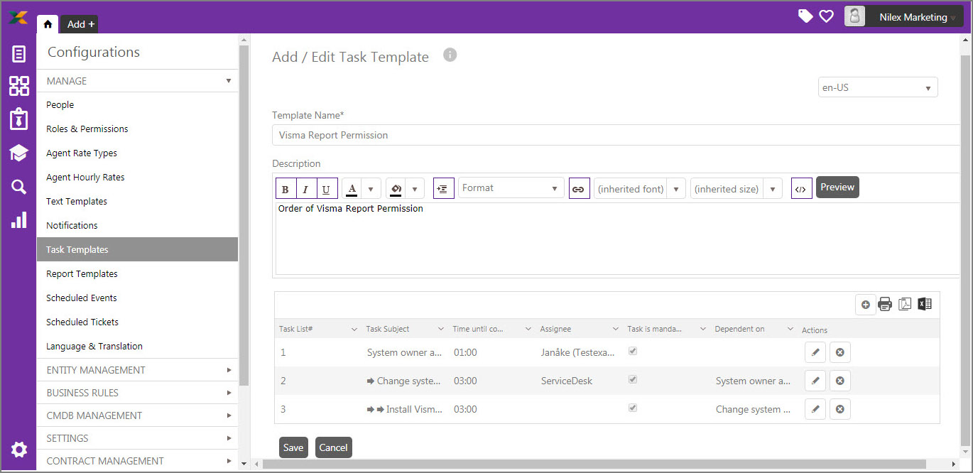Open Assignee column menu arrow
The width and height of the screenshot is (973, 473).
click(616, 329)
